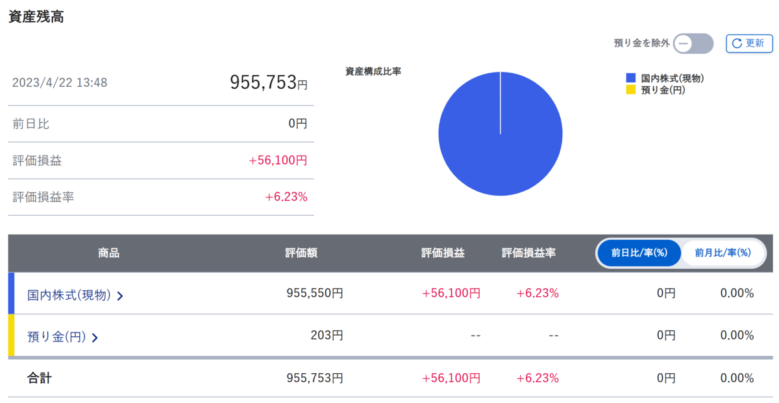Select the 前日比/率(%) tab
The width and height of the screenshot is (779, 403).
pyautogui.click(x=638, y=253)
